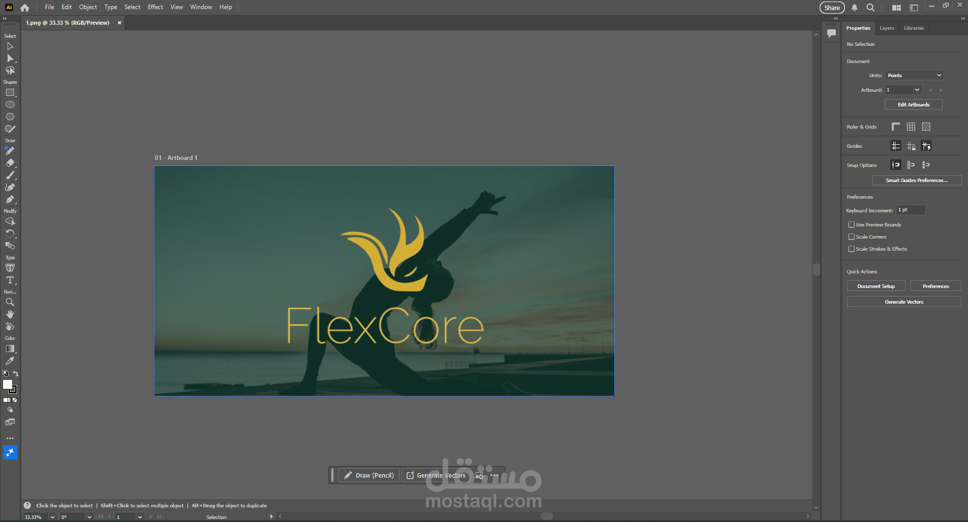The width and height of the screenshot is (968, 522).
Task: Open the File menu
Action: click(x=49, y=7)
